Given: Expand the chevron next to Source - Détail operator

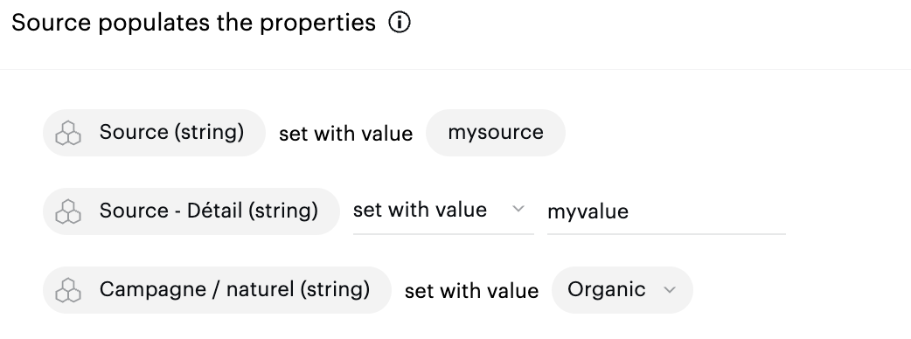Looking at the screenshot, I should (518, 209).
